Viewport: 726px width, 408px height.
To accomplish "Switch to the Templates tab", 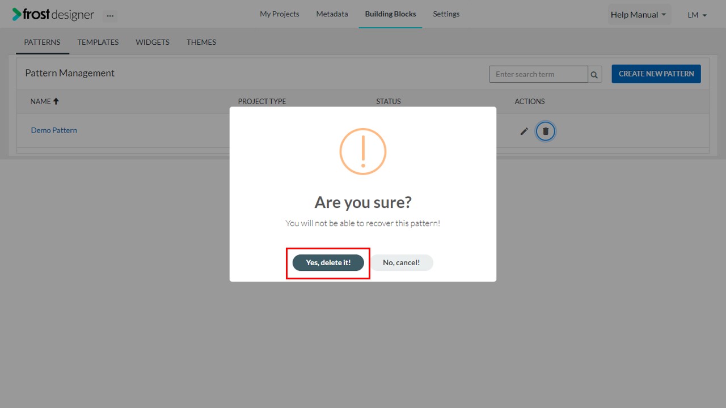I will tap(98, 42).
